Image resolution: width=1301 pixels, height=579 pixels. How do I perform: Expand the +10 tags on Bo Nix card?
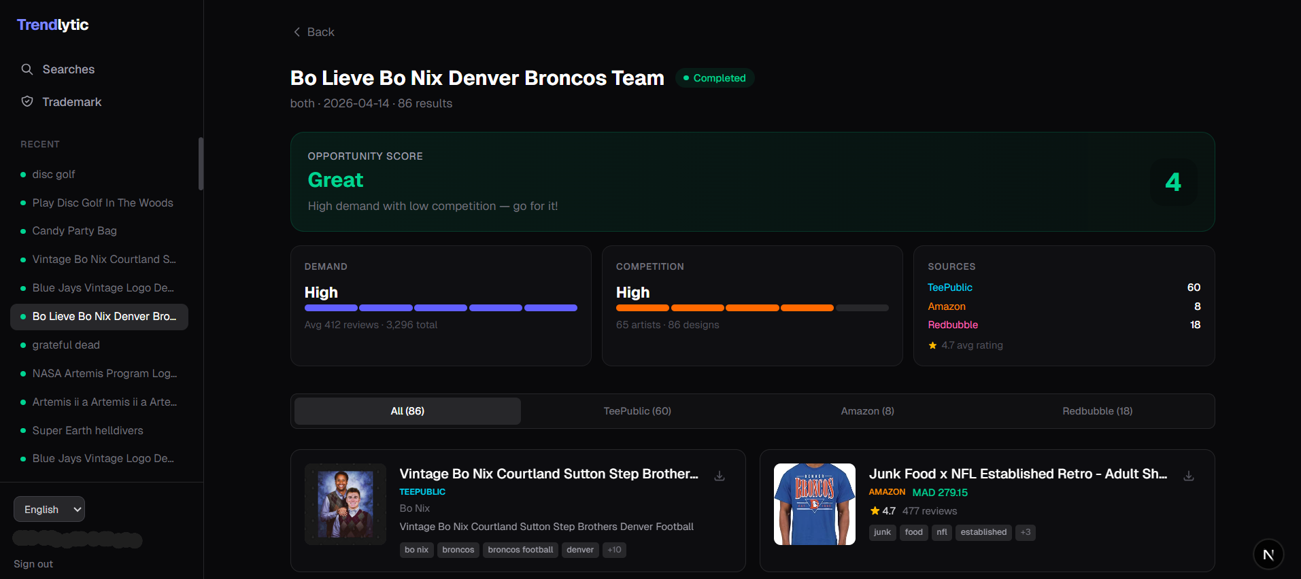tap(614, 550)
